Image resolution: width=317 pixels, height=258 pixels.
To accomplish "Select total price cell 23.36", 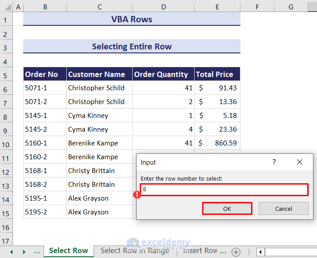I will [x=217, y=129].
